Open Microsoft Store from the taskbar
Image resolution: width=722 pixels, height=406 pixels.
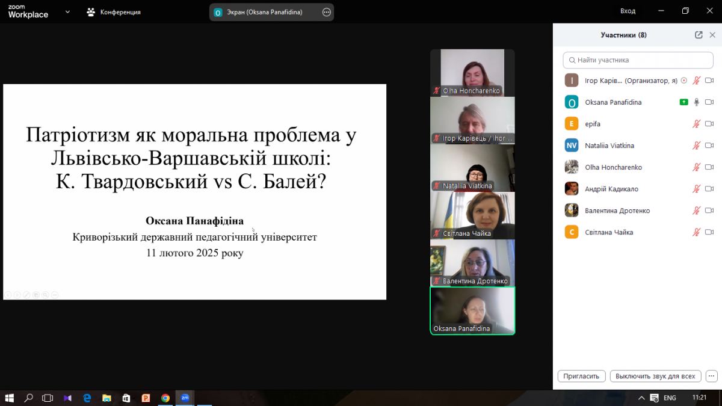click(126, 398)
